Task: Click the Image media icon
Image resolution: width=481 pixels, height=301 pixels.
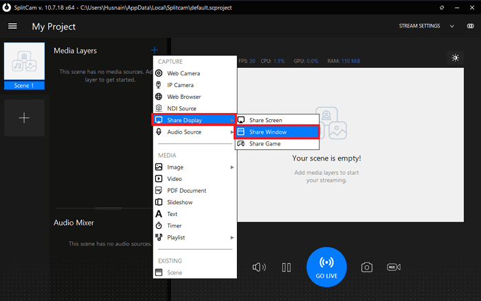Action: point(159,167)
